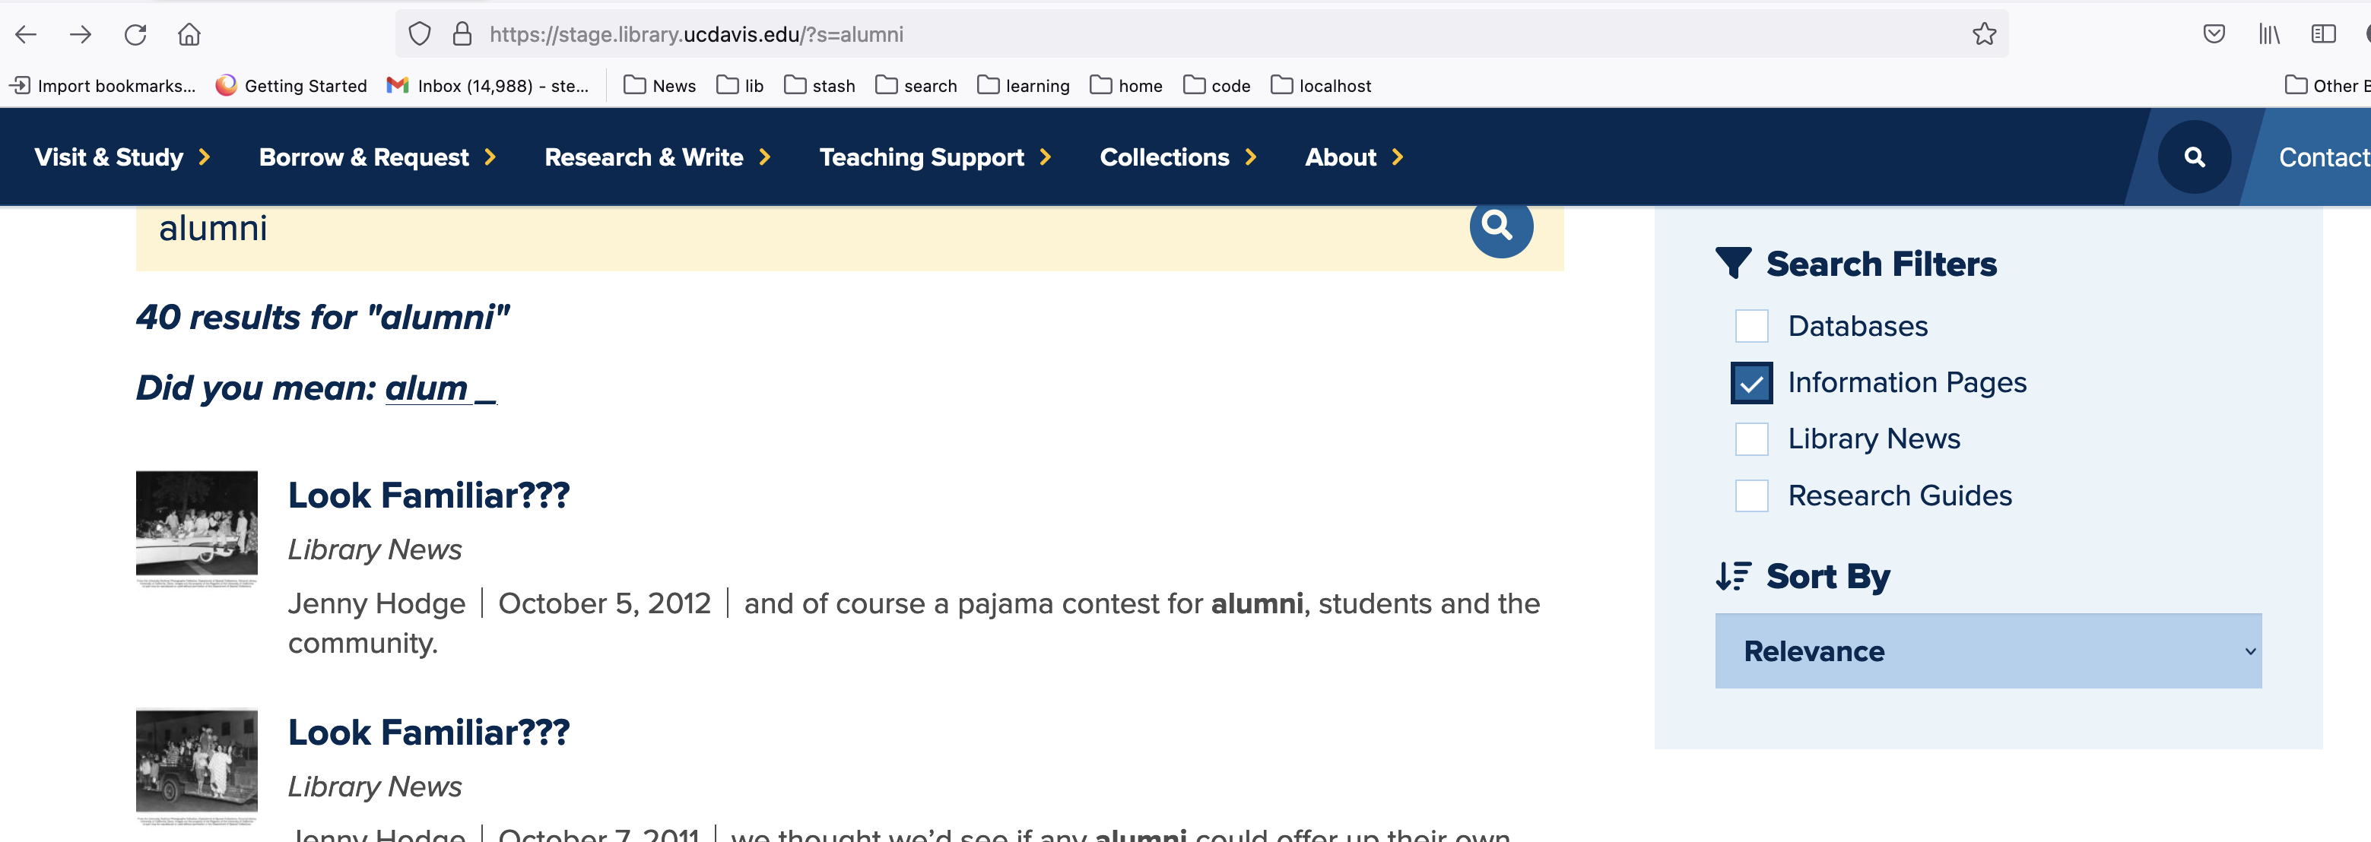Click the "alum" suggestion link
This screenshot has width=2371, height=842.
pos(426,388)
